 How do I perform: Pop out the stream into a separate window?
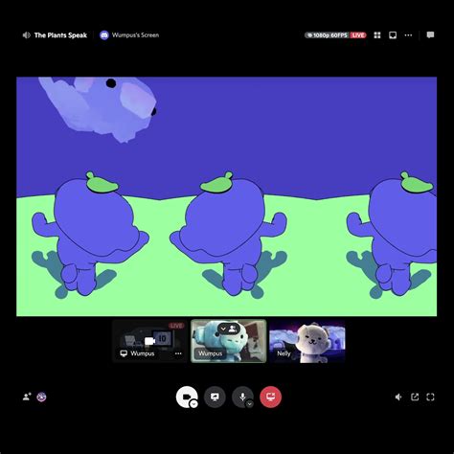(415, 397)
